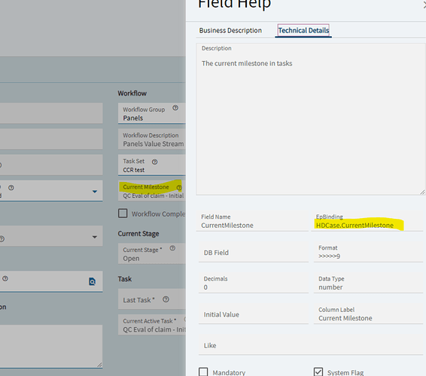Expand the upper left dropdown arrow
The height and width of the screenshot is (376, 426).
(95, 192)
